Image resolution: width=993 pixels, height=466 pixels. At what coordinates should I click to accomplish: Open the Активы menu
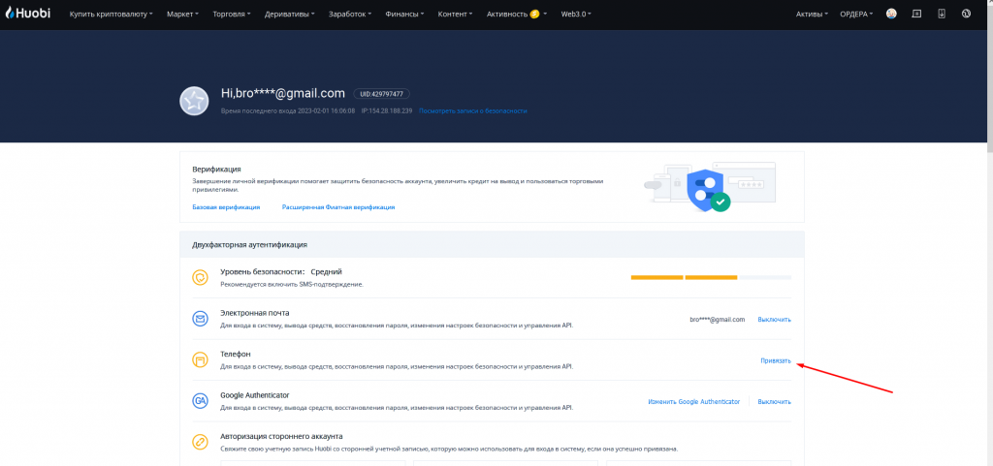812,14
